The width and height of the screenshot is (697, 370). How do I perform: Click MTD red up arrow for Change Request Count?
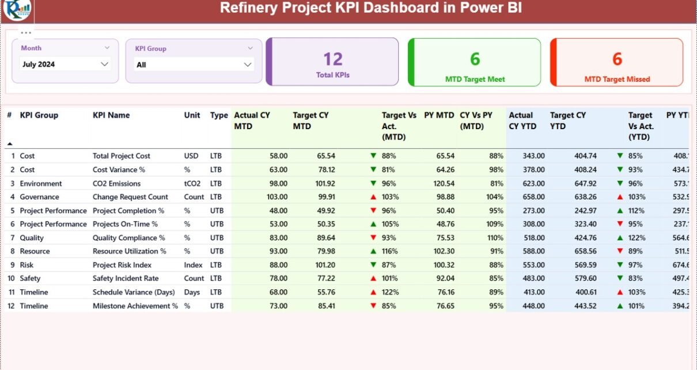tap(373, 197)
